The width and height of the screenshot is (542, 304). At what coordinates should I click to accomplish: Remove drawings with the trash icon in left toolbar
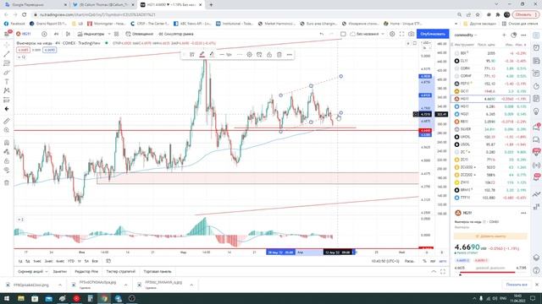[7, 183]
